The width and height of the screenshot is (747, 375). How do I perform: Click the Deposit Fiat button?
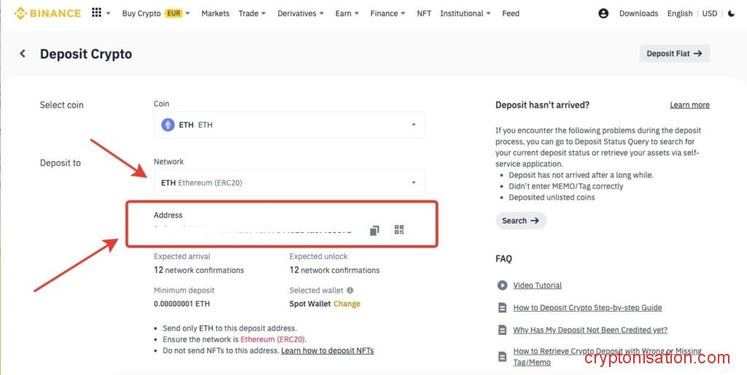pos(674,53)
